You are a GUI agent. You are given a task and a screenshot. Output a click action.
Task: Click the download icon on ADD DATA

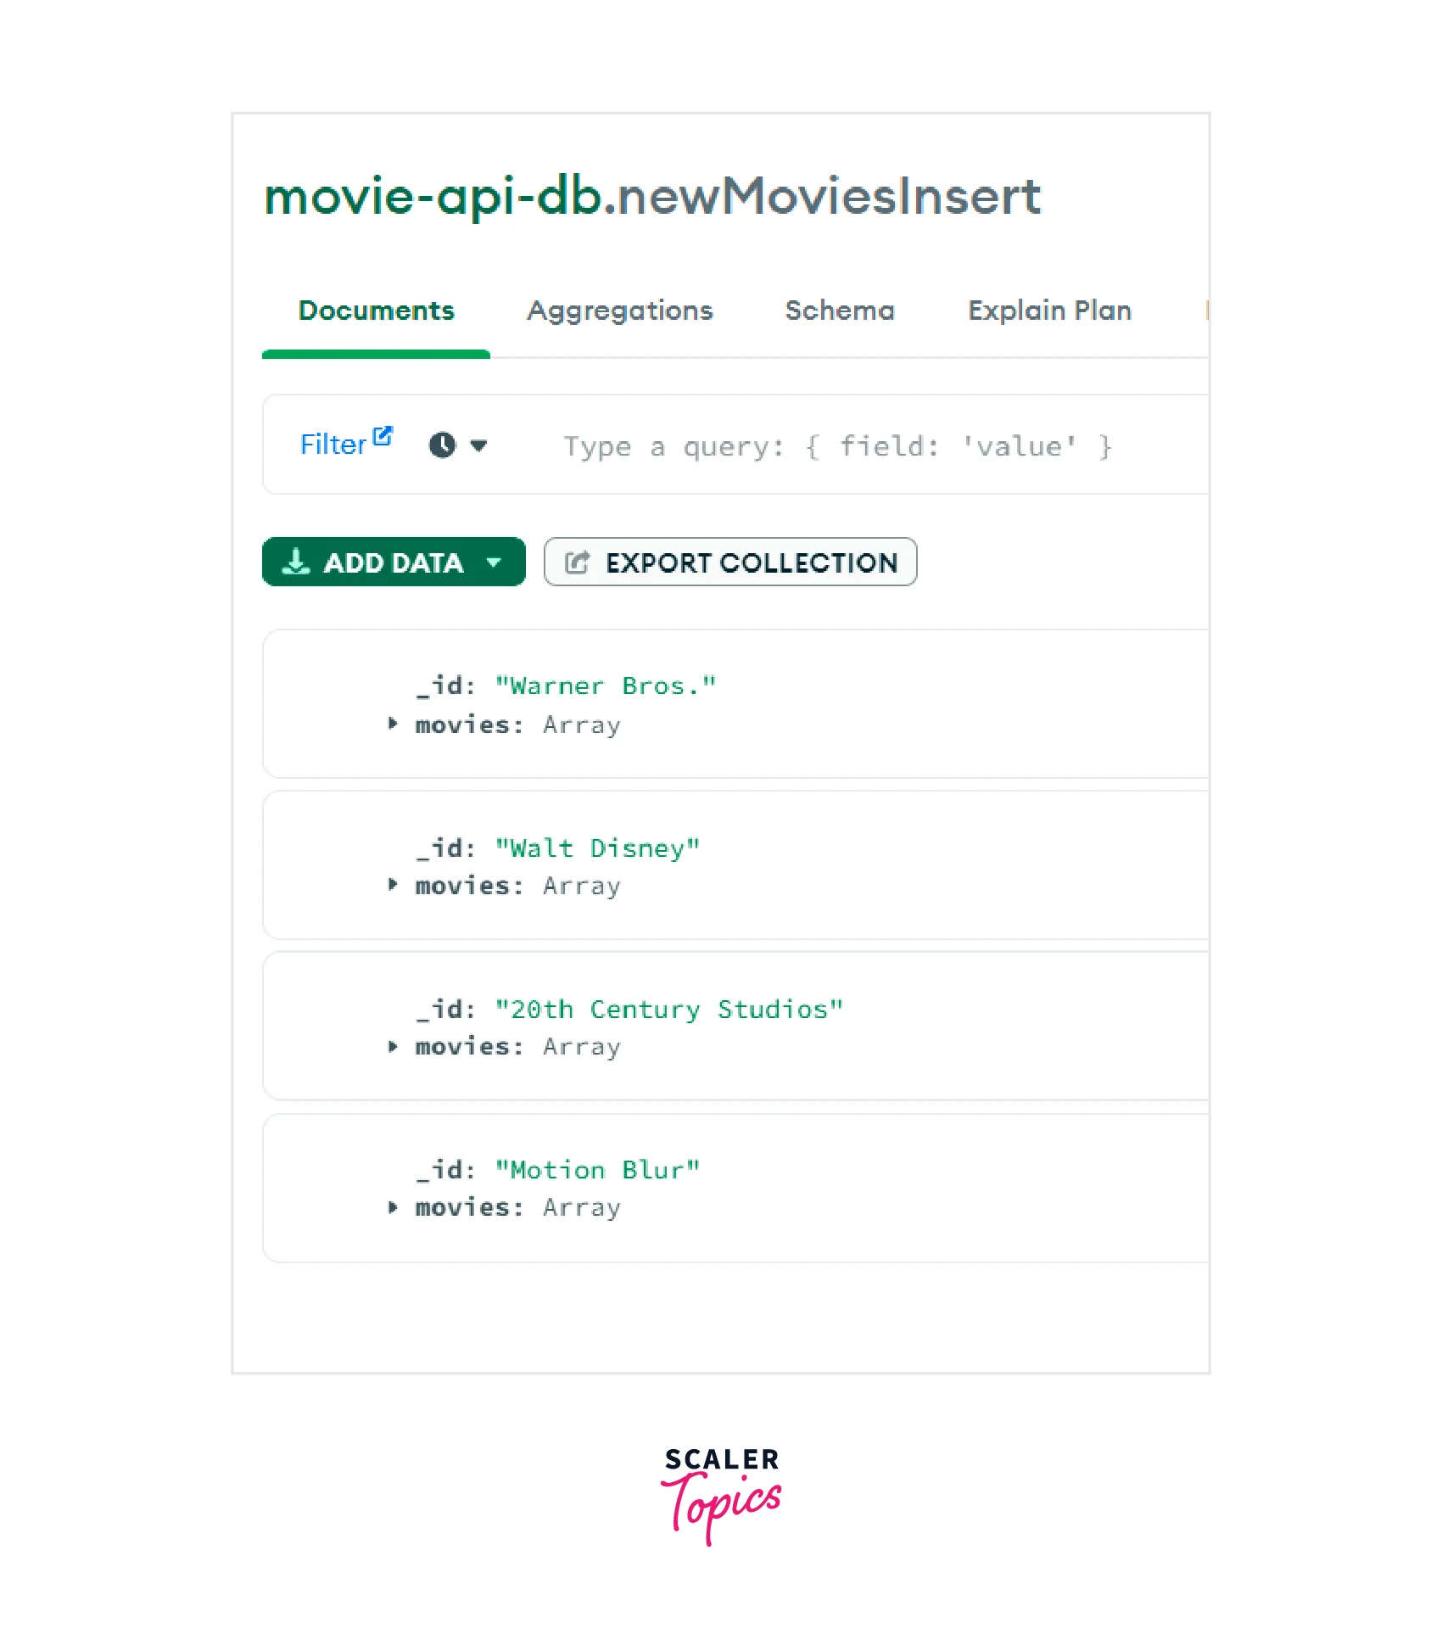coord(295,562)
